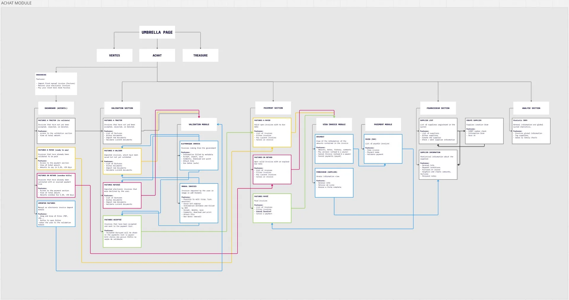Click "Recover your electronic invoices" line

click(54, 86)
